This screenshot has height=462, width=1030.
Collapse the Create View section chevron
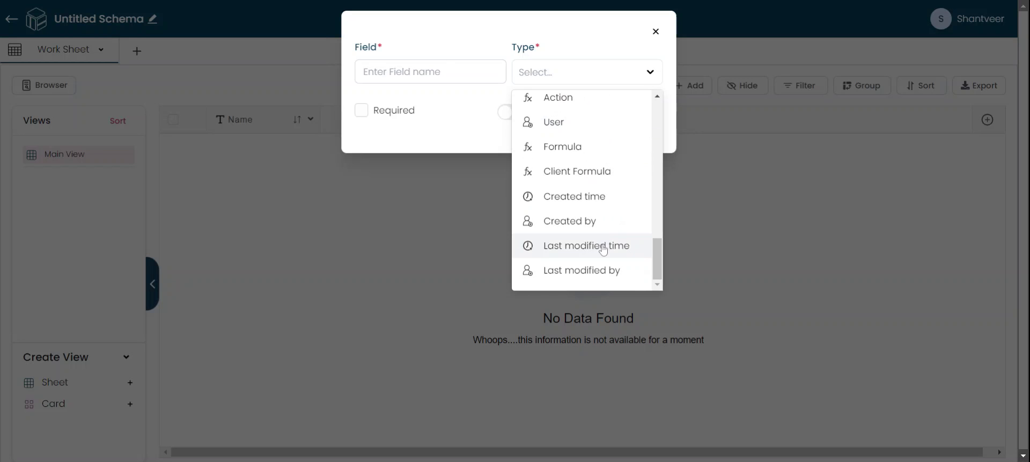coord(126,357)
